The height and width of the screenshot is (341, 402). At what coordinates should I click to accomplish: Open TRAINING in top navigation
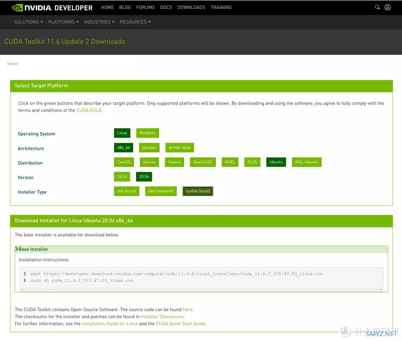[x=221, y=7]
